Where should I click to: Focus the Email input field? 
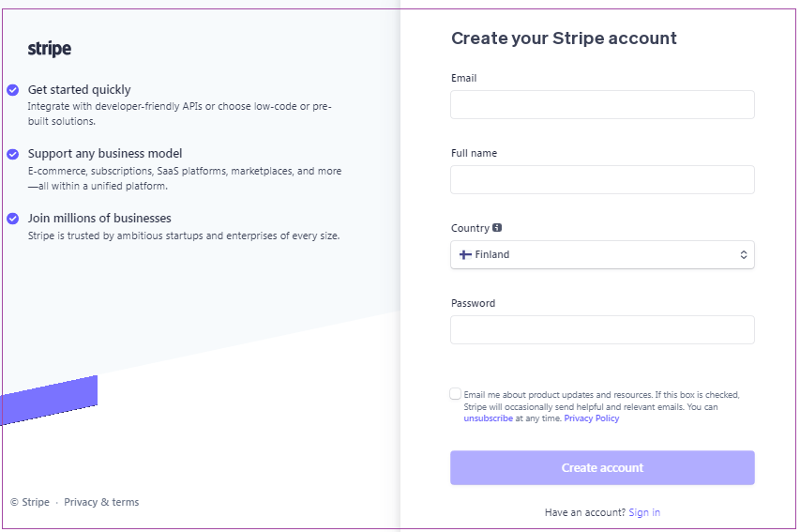[602, 105]
